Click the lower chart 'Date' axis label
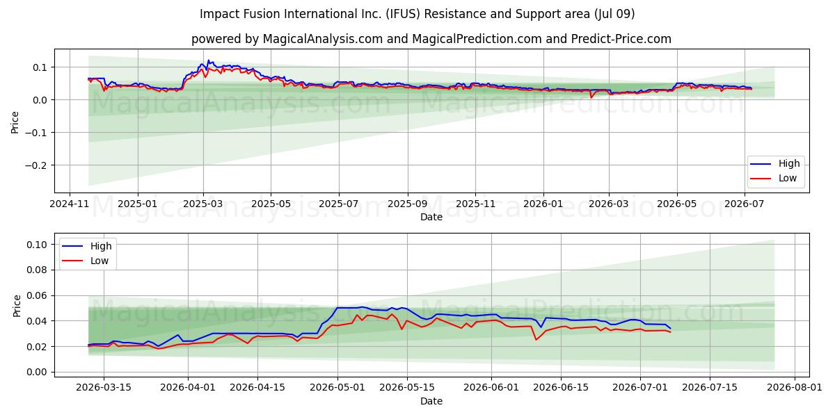Screen dimensions: 835x417 tap(431, 401)
